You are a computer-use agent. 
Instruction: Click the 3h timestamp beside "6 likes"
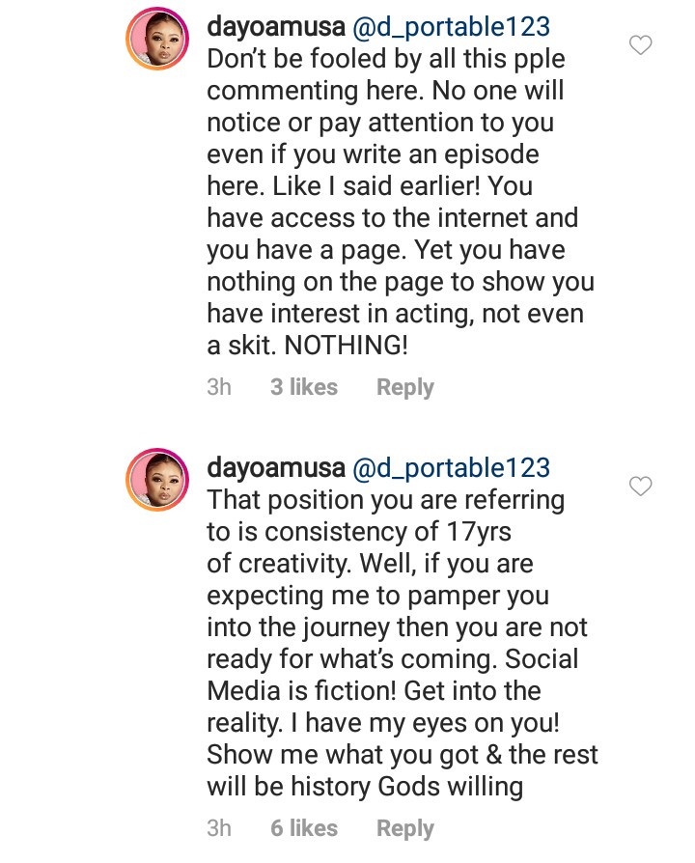click(x=219, y=828)
